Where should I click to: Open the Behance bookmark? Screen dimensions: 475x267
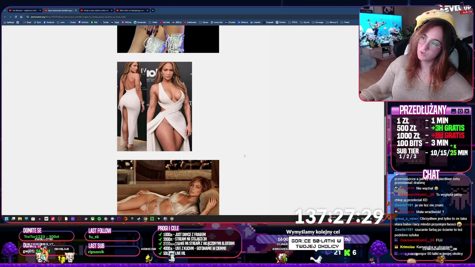click(243, 22)
